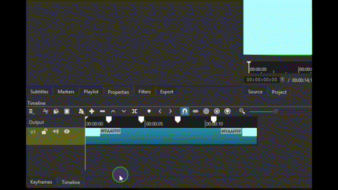This screenshot has height=190, width=338.
Task: Click the Create marker icon
Action: click(x=149, y=111)
